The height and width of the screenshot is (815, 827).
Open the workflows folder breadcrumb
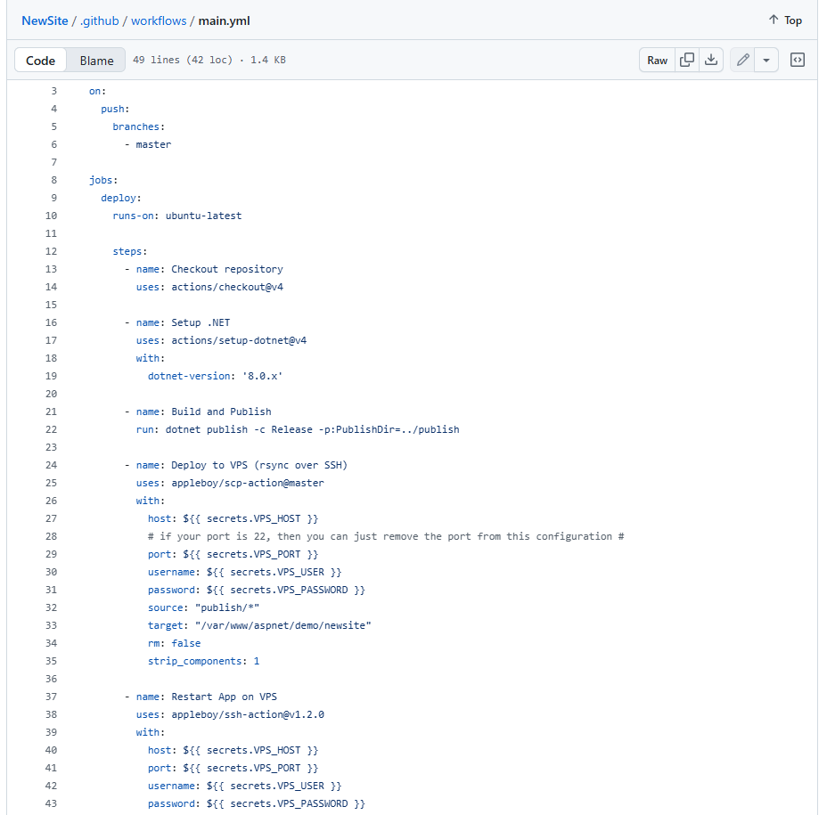(x=160, y=20)
